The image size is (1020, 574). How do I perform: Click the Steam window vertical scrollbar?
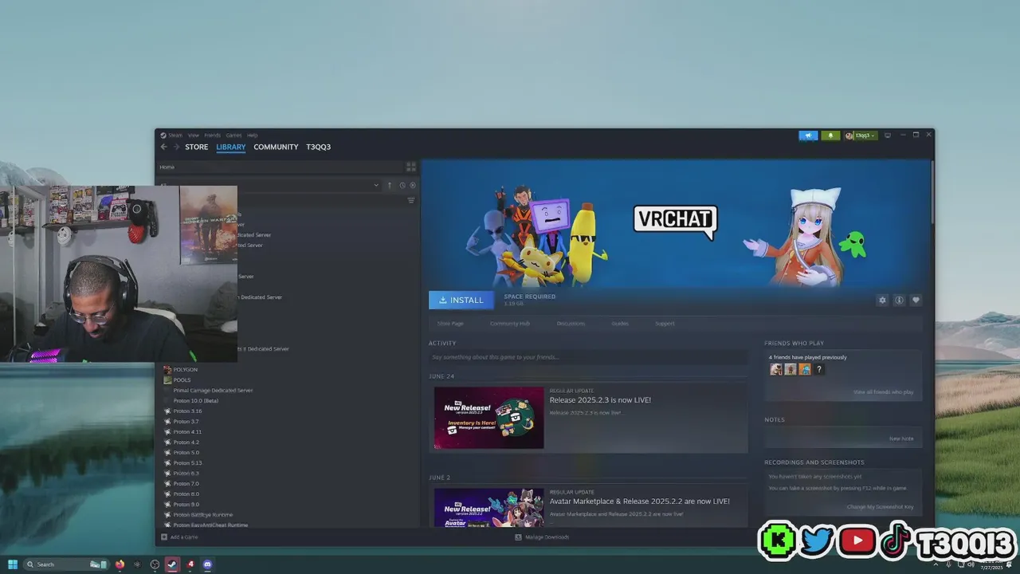click(x=932, y=191)
